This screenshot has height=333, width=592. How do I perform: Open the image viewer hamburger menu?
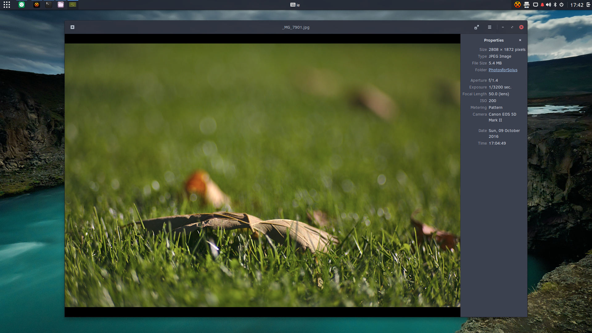point(490,27)
